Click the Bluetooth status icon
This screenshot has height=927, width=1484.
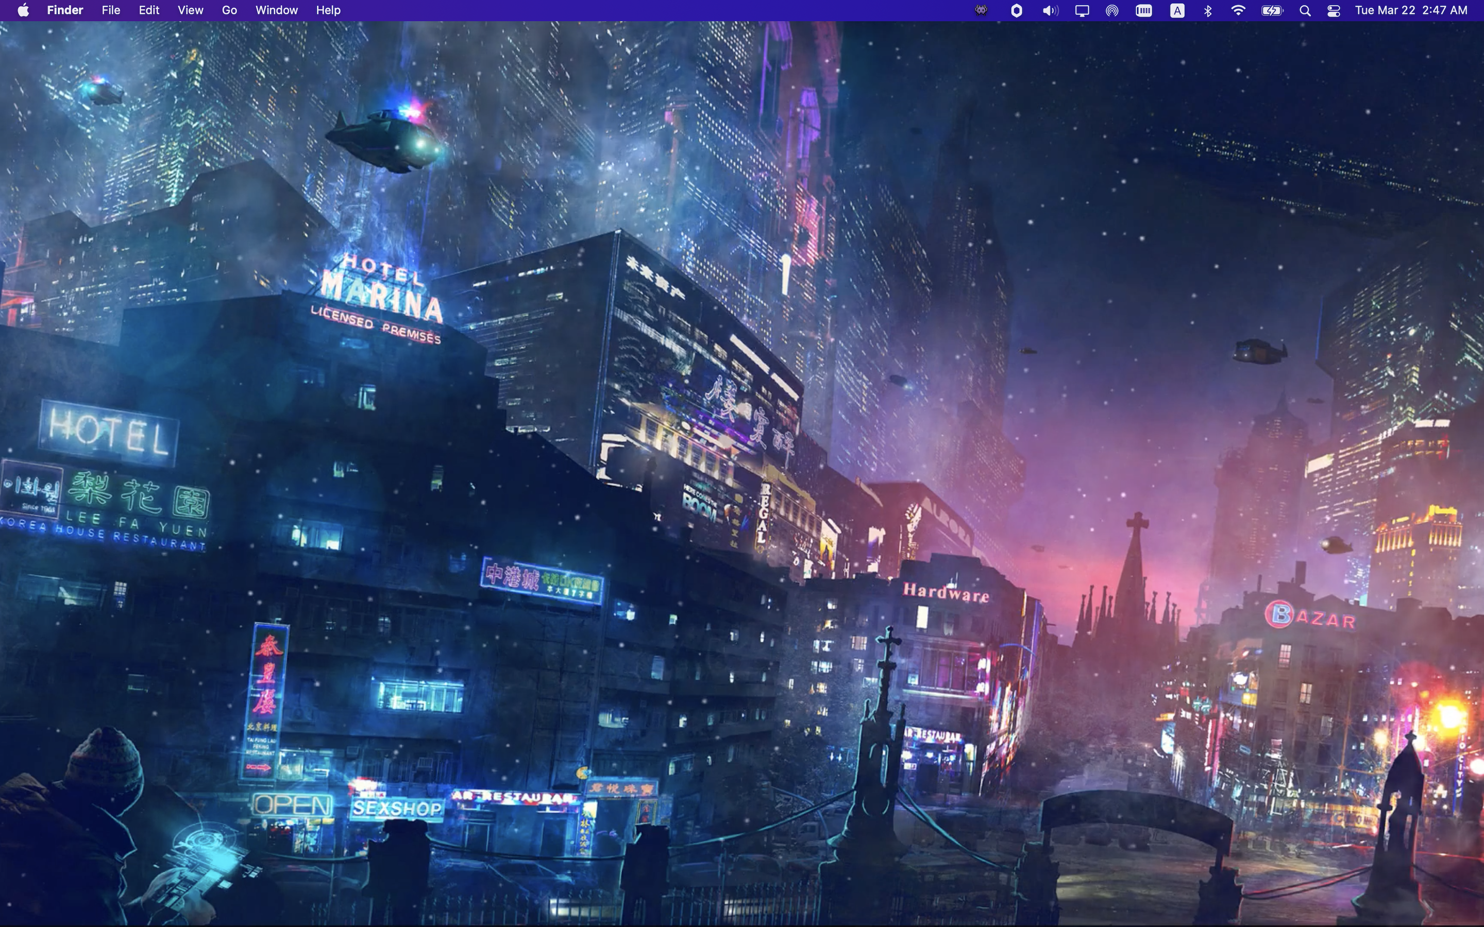[1207, 10]
